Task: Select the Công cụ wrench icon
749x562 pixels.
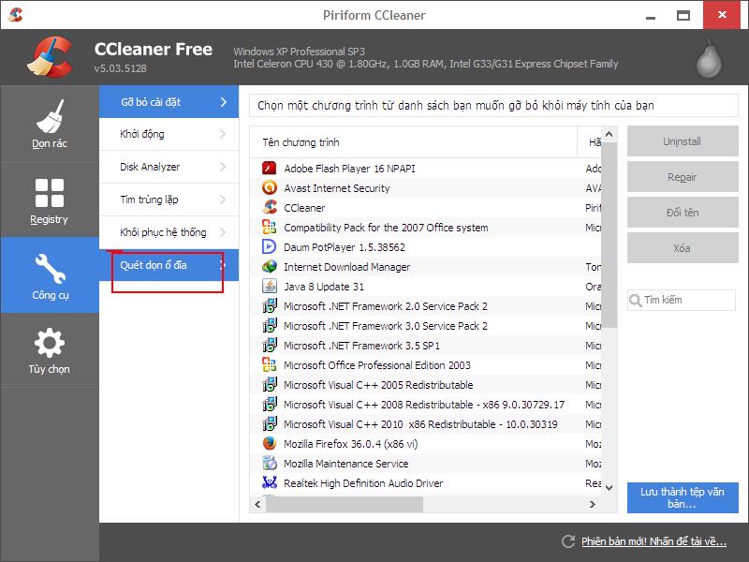Action: tap(50, 269)
